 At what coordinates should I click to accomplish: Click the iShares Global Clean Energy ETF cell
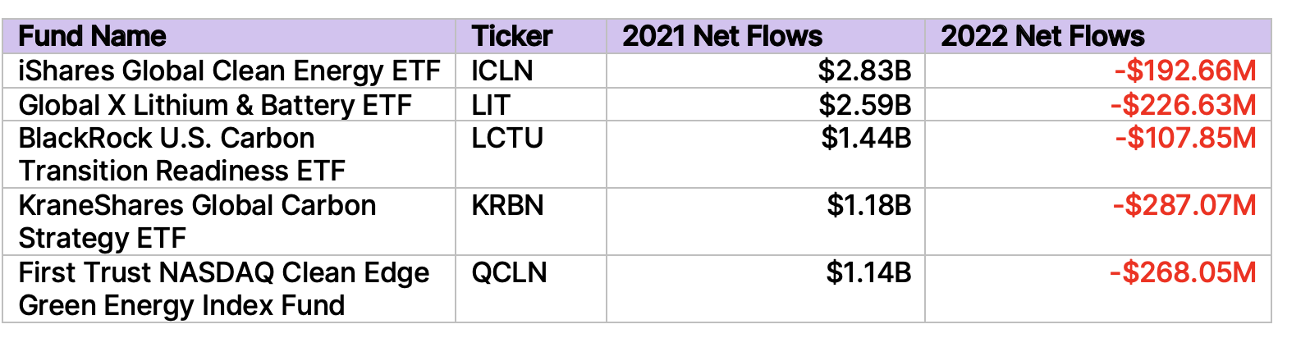coord(229,71)
